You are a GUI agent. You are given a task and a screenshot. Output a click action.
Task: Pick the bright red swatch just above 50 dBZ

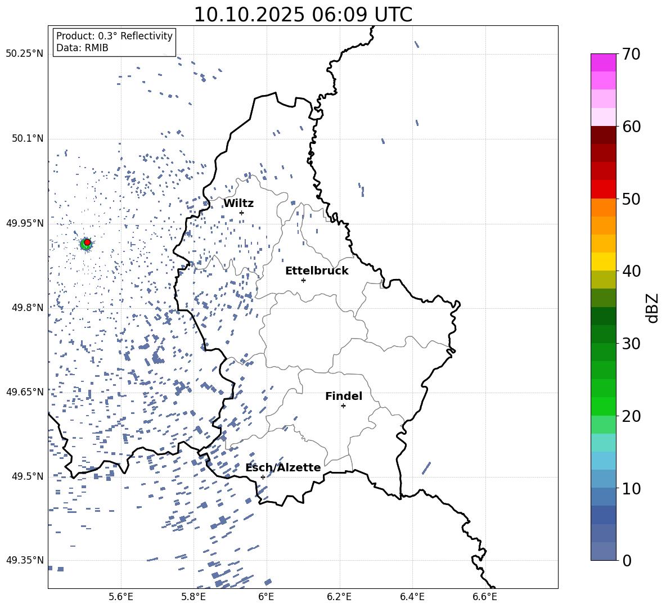pos(603,189)
